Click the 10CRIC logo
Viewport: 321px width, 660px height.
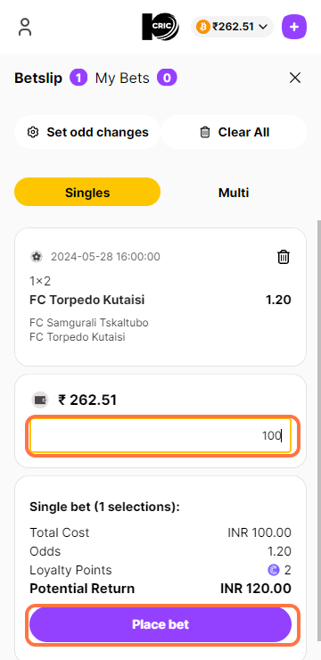coord(160,27)
